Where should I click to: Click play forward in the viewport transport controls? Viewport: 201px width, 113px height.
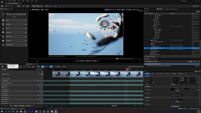[89, 61]
